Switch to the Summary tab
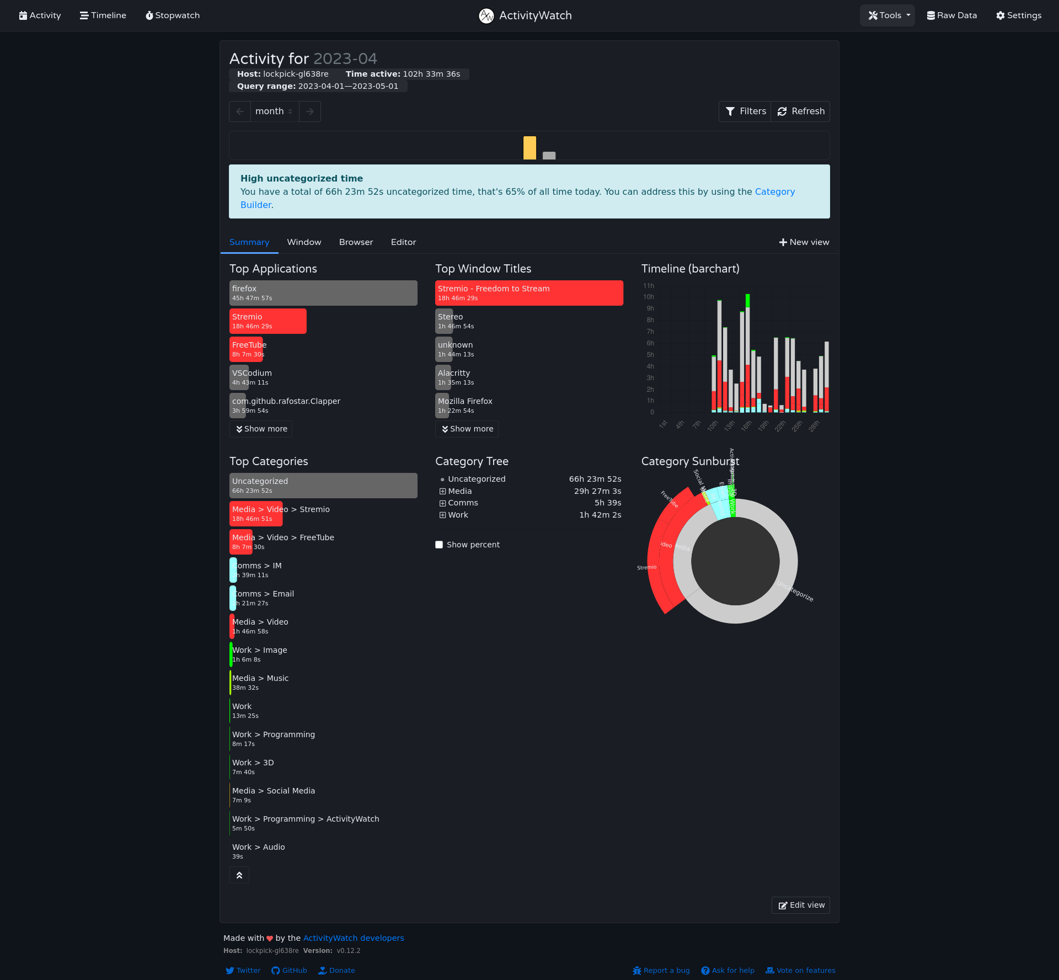The image size is (1059, 980). tap(249, 242)
